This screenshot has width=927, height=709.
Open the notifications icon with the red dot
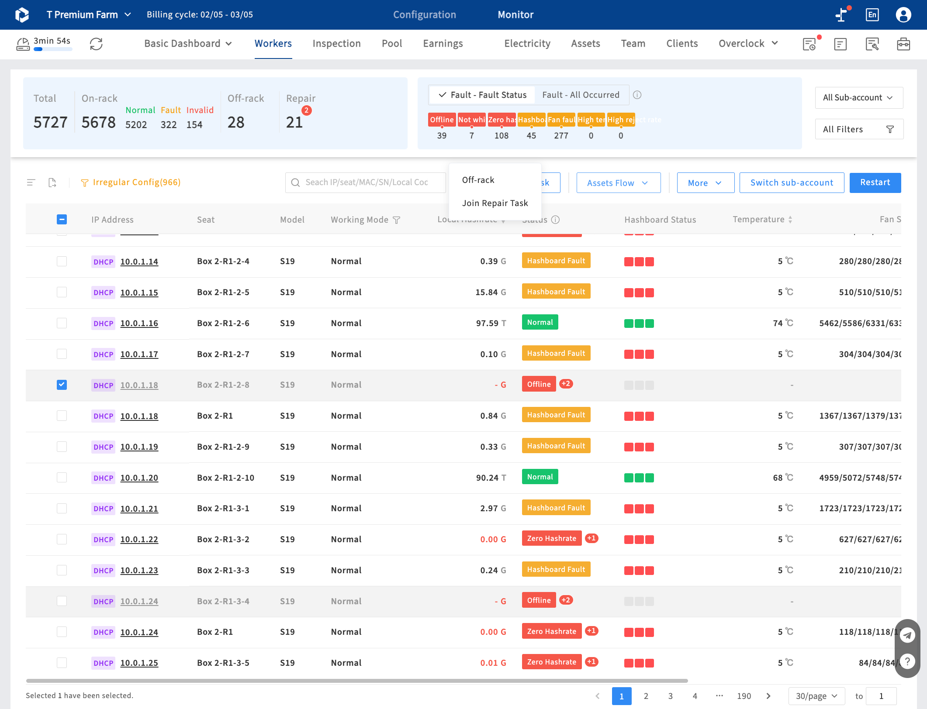click(842, 14)
